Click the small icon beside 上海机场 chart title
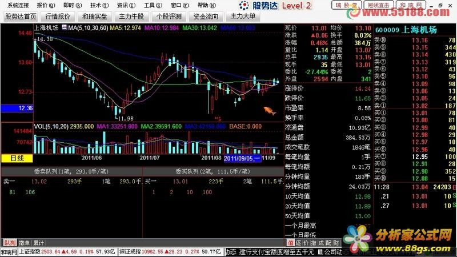The height and width of the screenshot is (257, 457). pos(64,27)
